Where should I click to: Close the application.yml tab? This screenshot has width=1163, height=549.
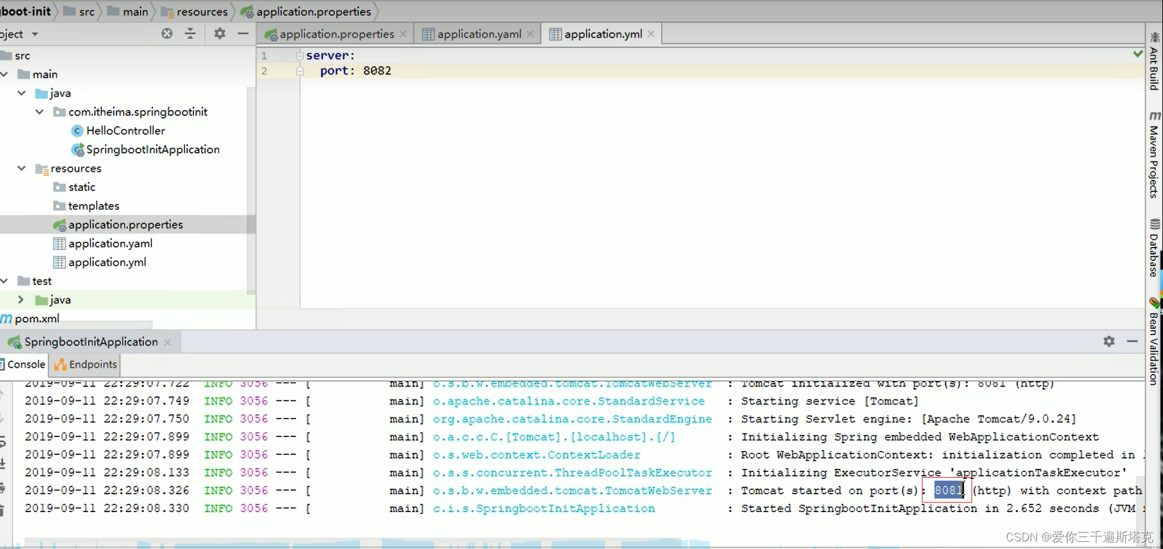pos(651,34)
